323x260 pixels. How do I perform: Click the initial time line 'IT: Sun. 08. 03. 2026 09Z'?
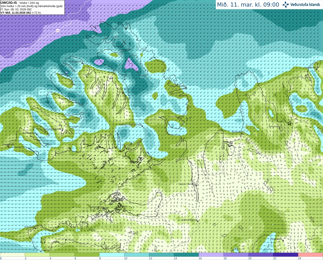pos(16,9)
